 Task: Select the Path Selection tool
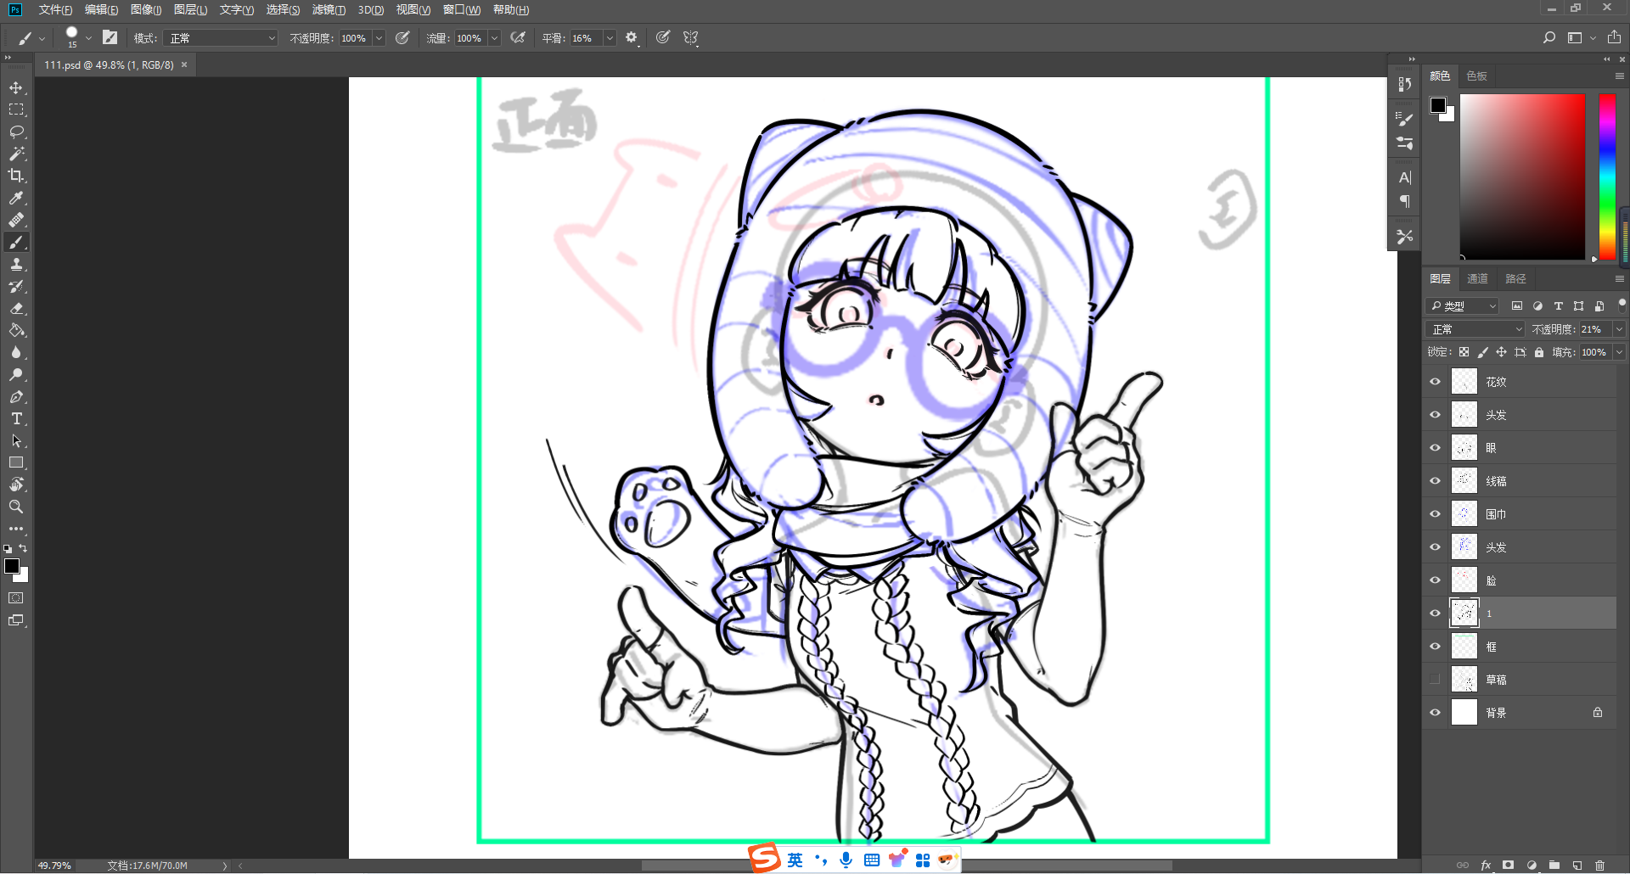(x=16, y=440)
